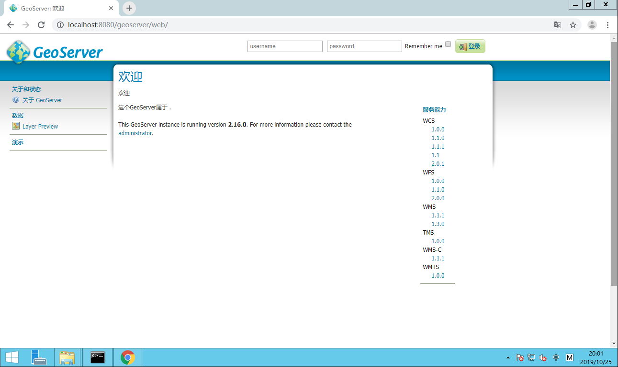618x367 pixels.
Task: Click the 服务能力 heading
Action: pos(434,110)
